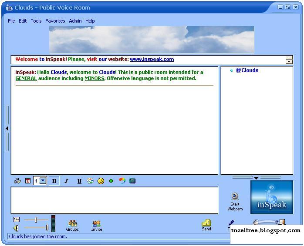Click the welcome banner up arrow
The image size is (304, 246).
tap(289, 57)
